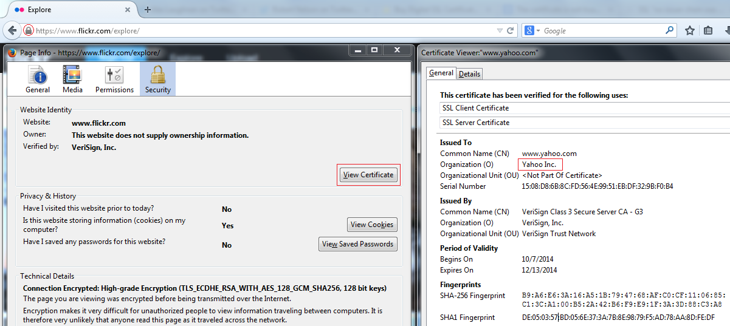Open Permissions section in Page Info

click(114, 80)
